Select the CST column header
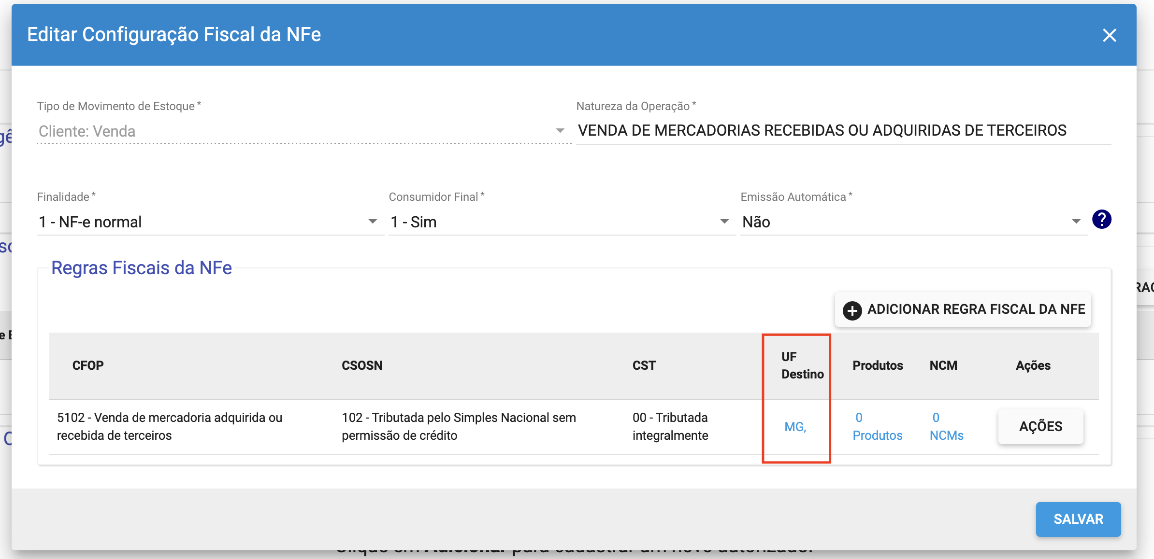 coord(644,365)
